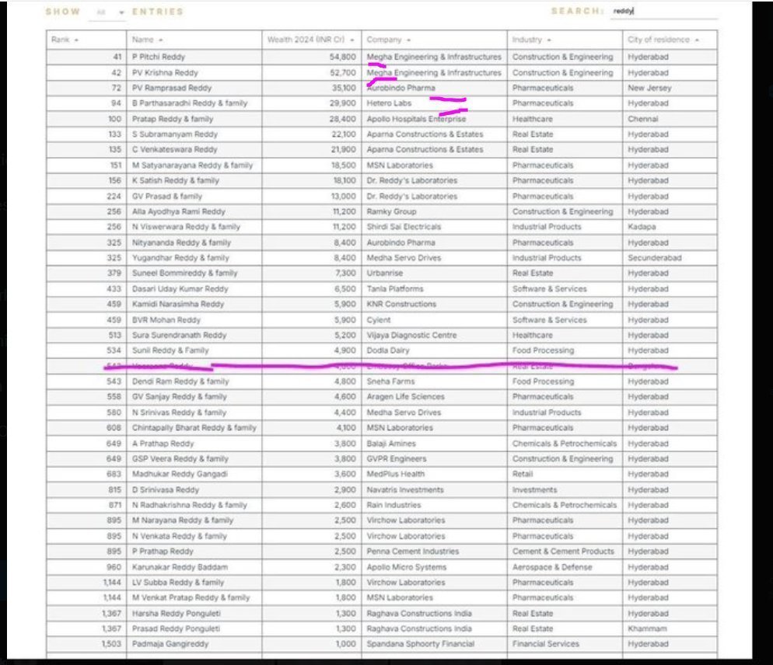This screenshot has width=773, height=665.
Task: Click the 'Ramky Group' company cell
Action: pos(434,212)
